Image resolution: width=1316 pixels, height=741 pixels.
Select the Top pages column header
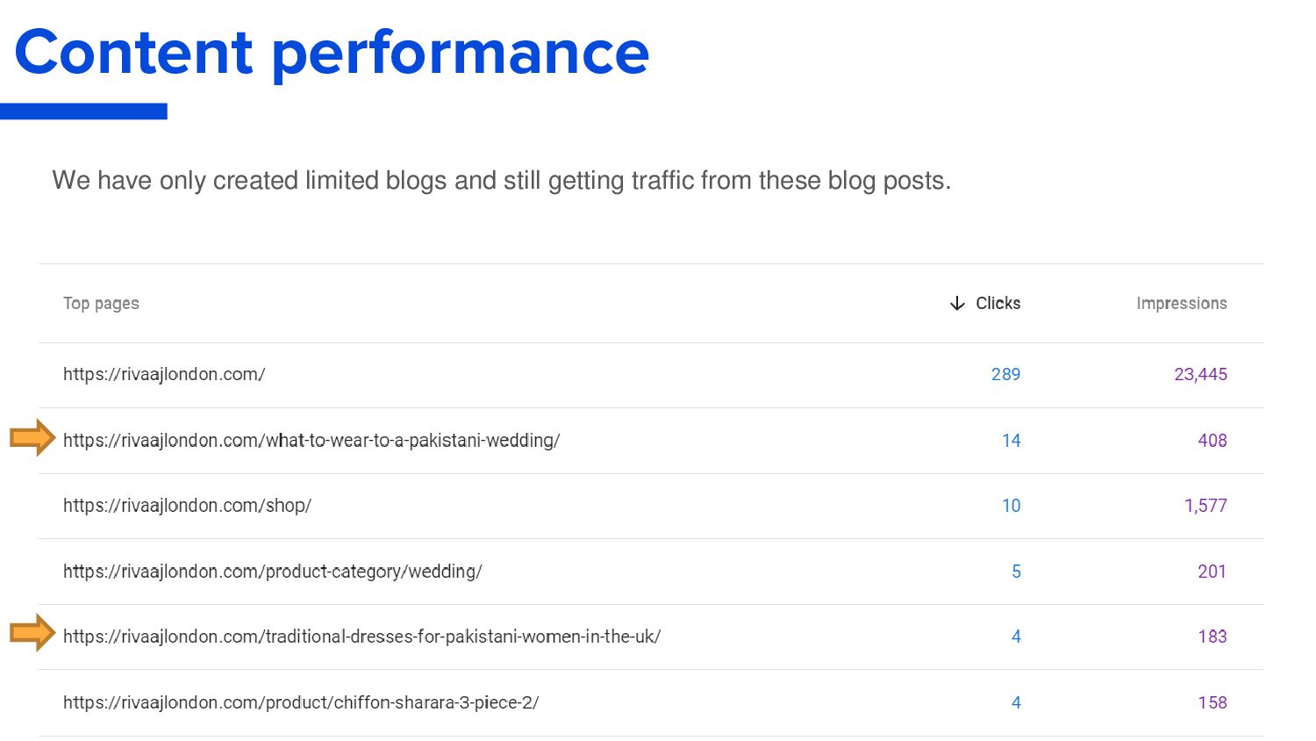pyautogui.click(x=101, y=303)
